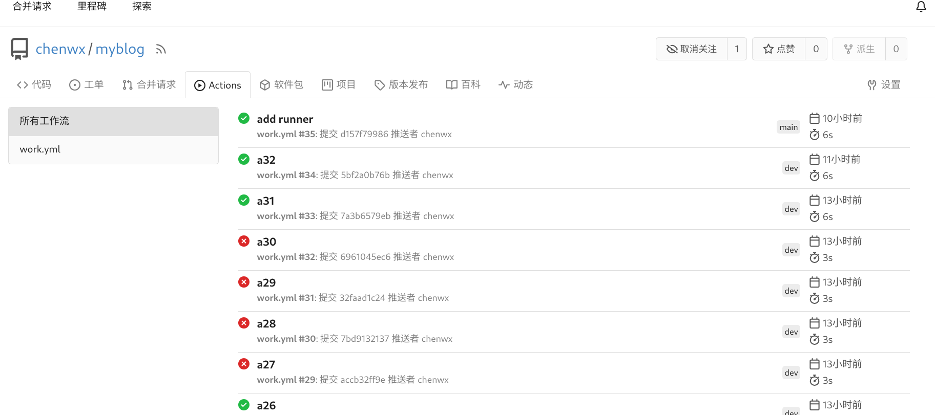The width and height of the screenshot is (935, 415).
Task: Click the watchers count number 1
Action: click(737, 49)
